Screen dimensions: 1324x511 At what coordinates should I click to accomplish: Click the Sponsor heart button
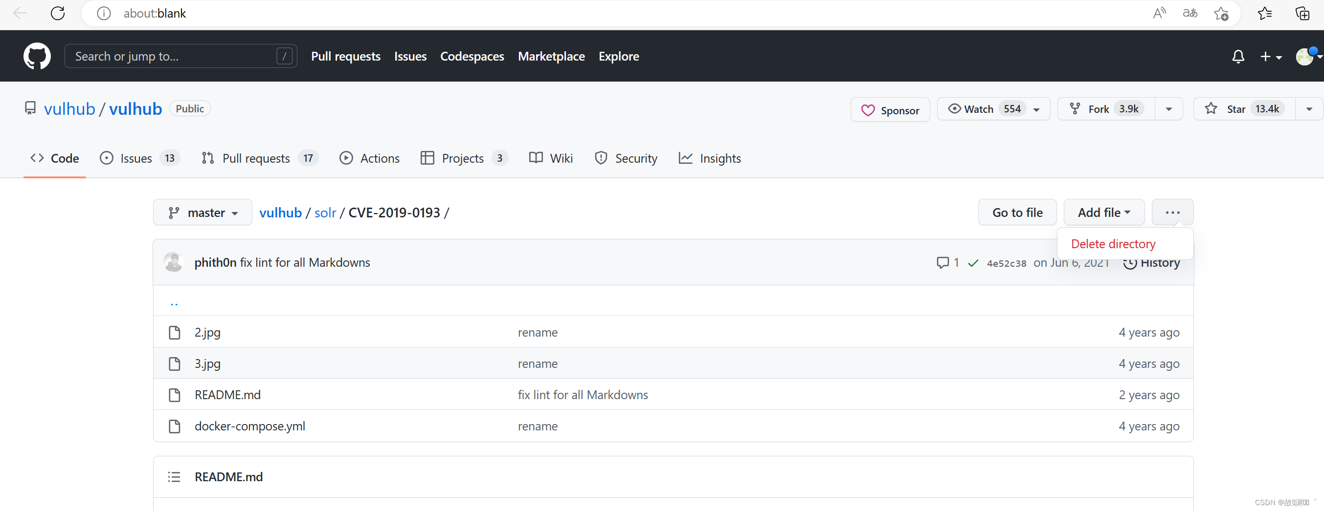[x=890, y=109]
